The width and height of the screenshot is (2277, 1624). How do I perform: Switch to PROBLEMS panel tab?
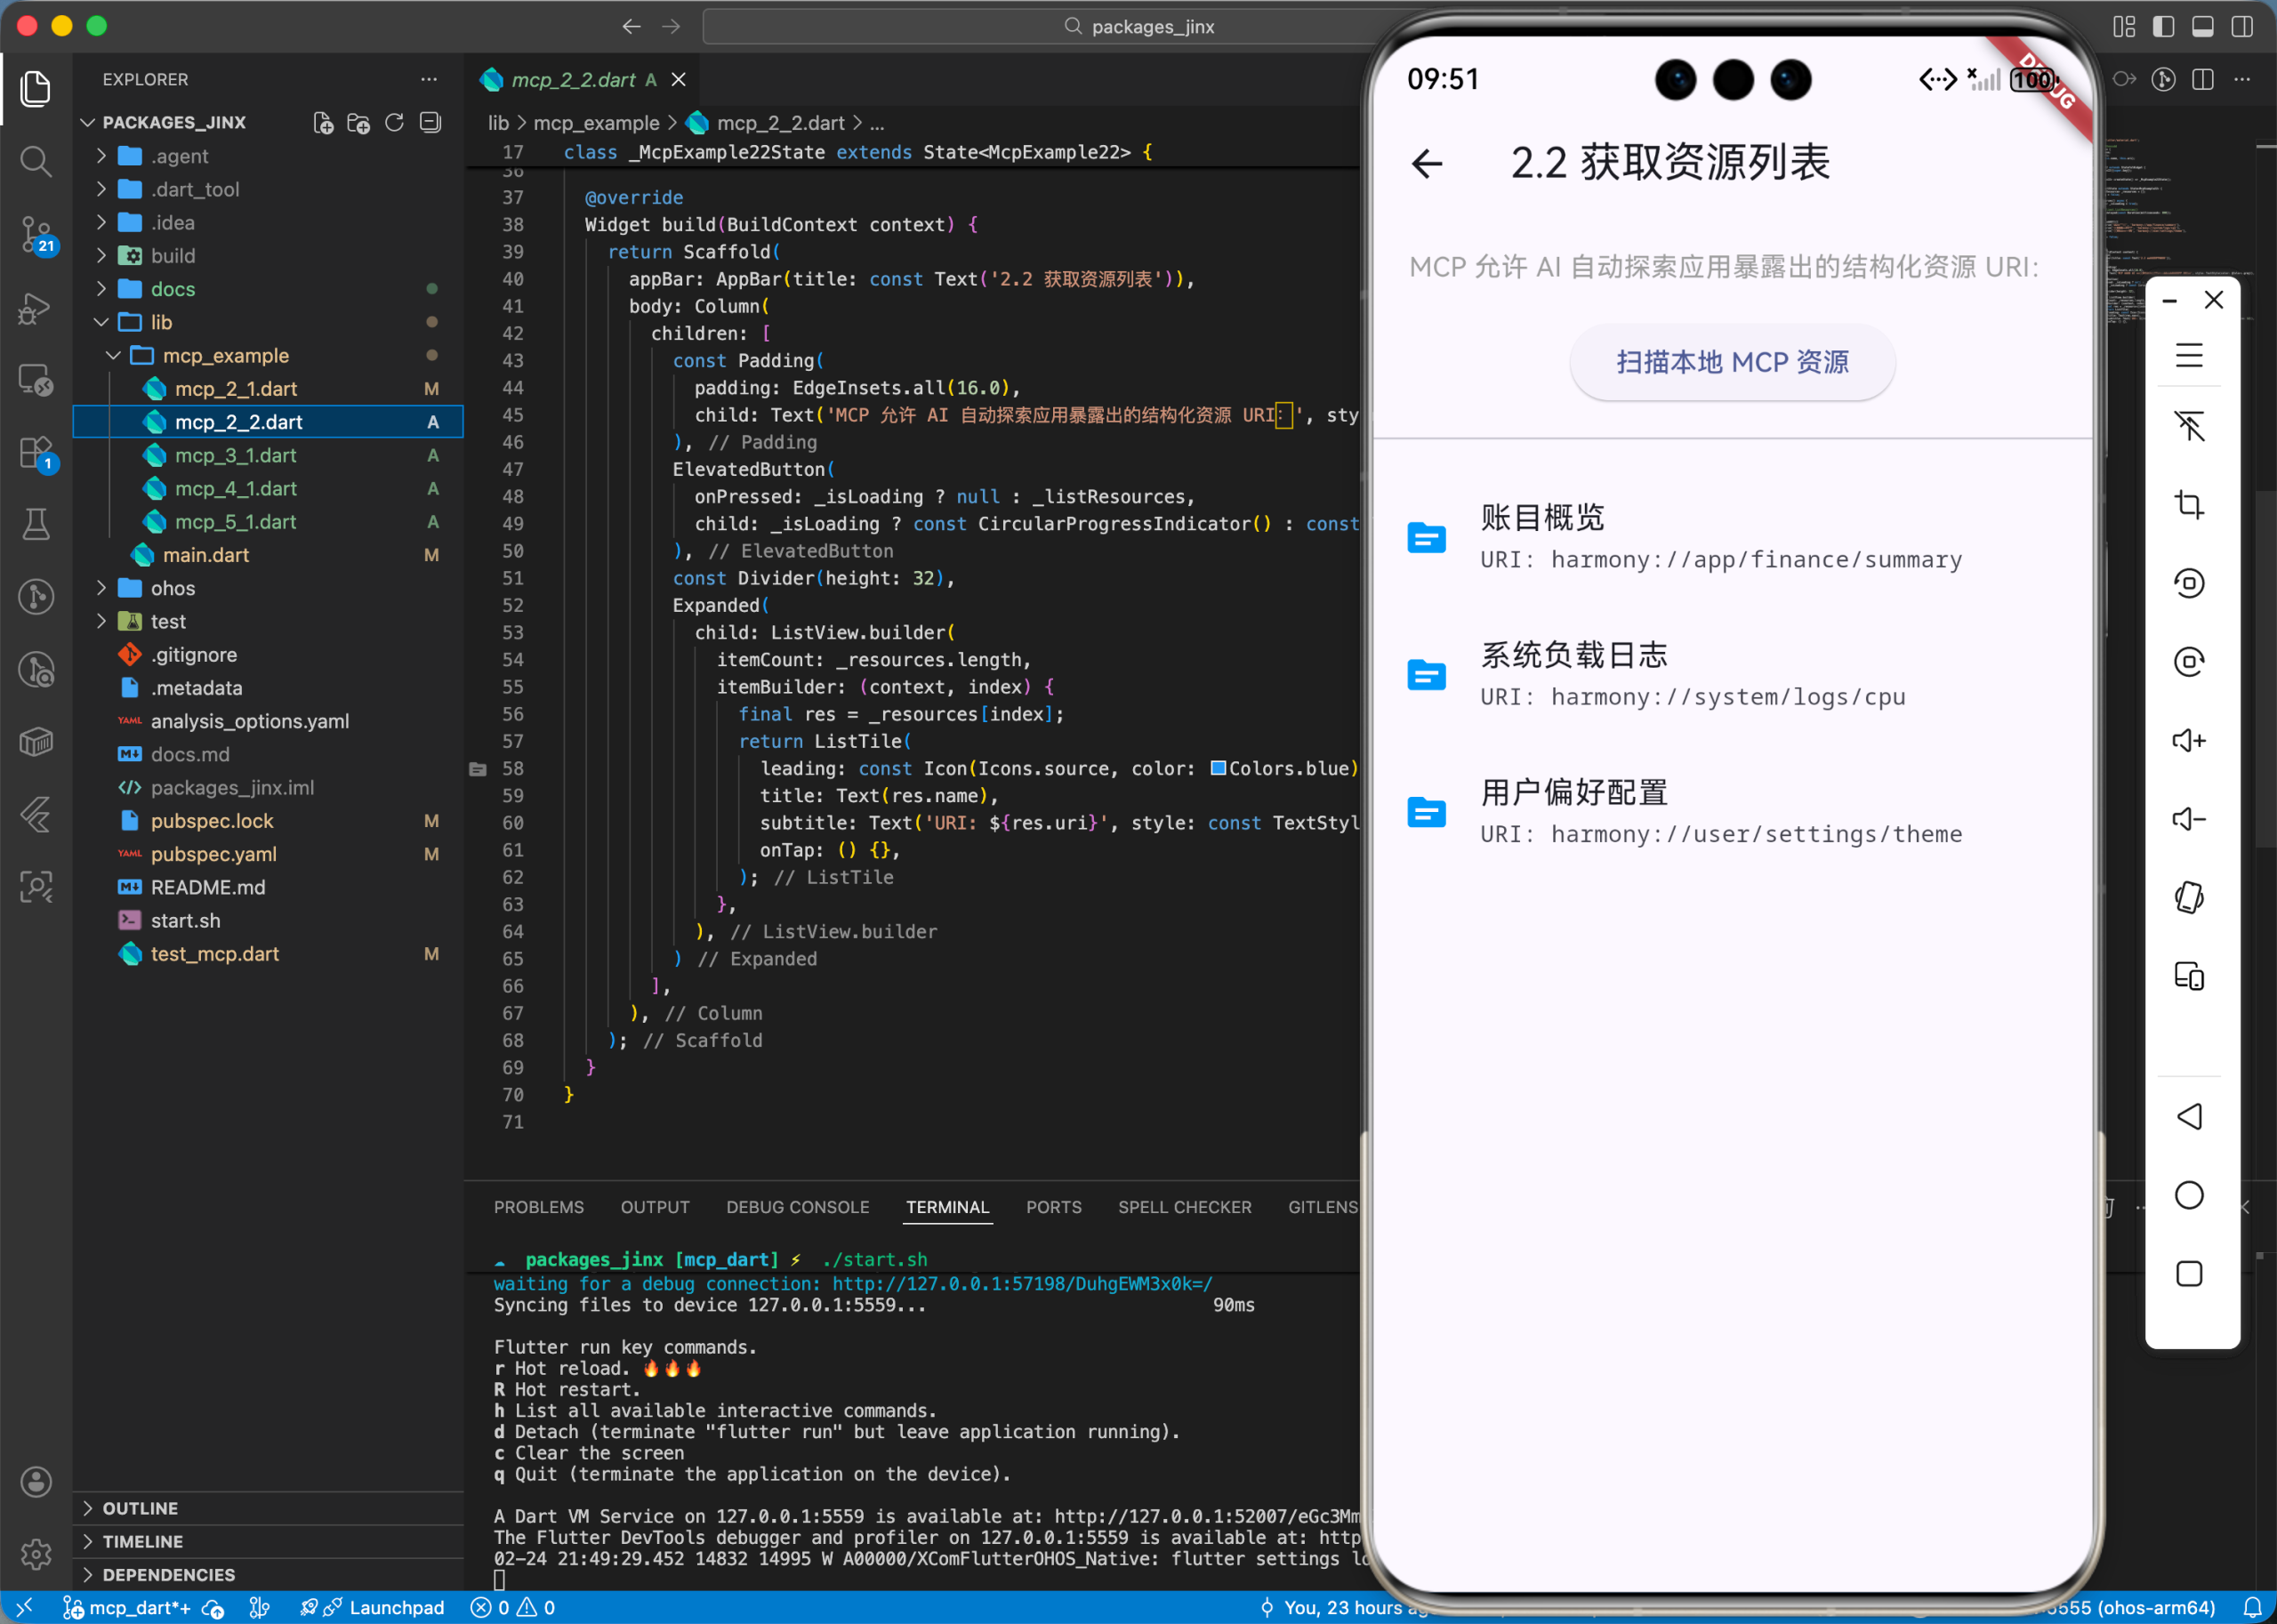[538, 1207]
